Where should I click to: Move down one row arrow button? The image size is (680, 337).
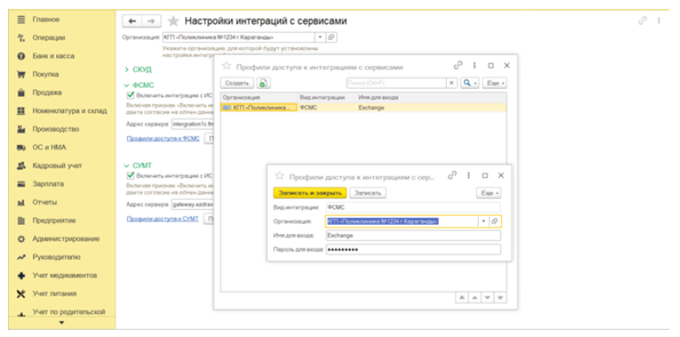488,298
